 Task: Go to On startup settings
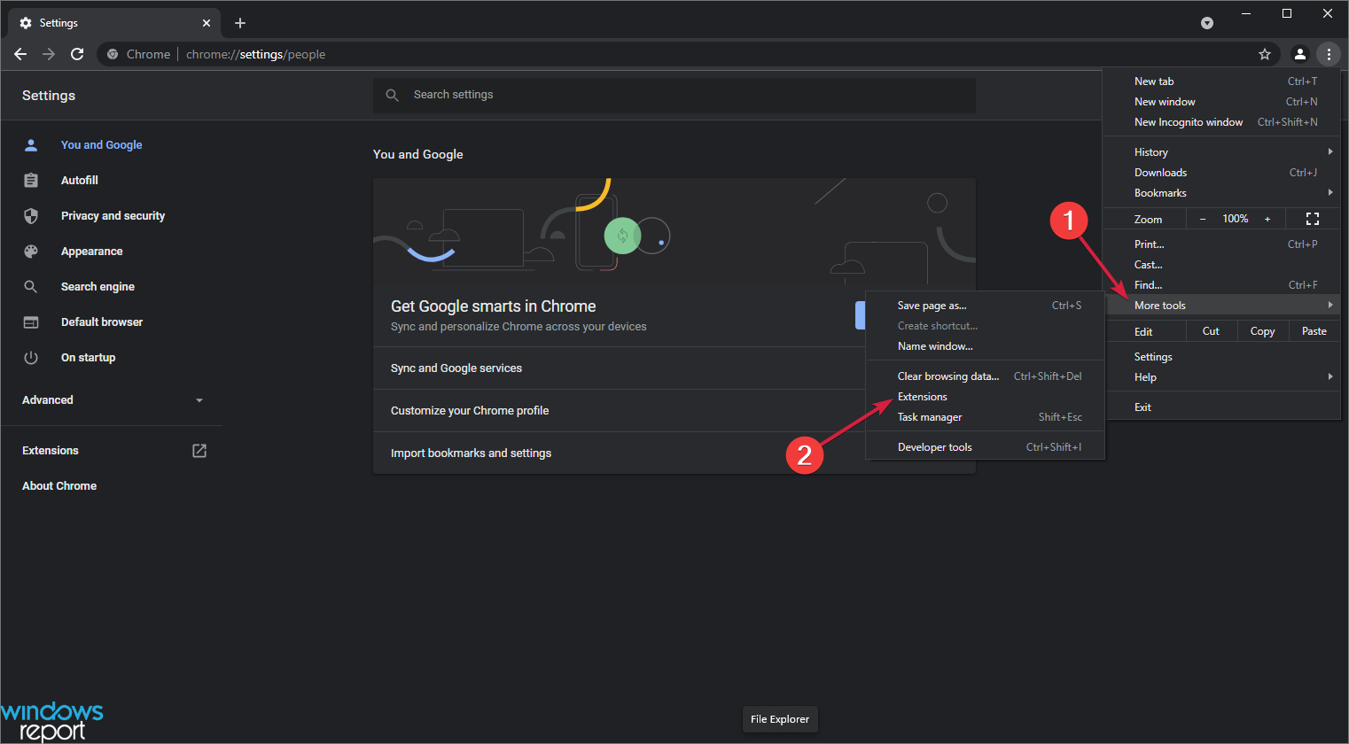(x=88, y=358)
